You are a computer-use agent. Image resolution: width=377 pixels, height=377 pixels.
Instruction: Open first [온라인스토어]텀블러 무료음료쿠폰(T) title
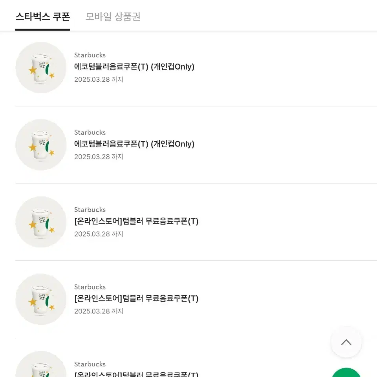click(x=136, y=221)
